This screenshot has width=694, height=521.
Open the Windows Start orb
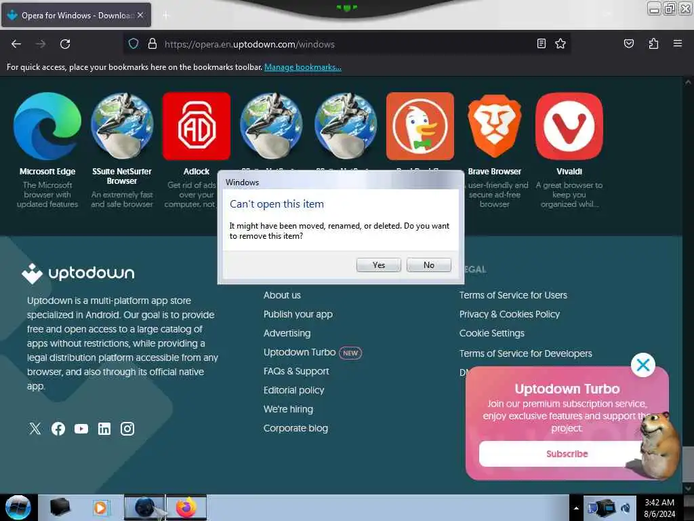[18, 507]
